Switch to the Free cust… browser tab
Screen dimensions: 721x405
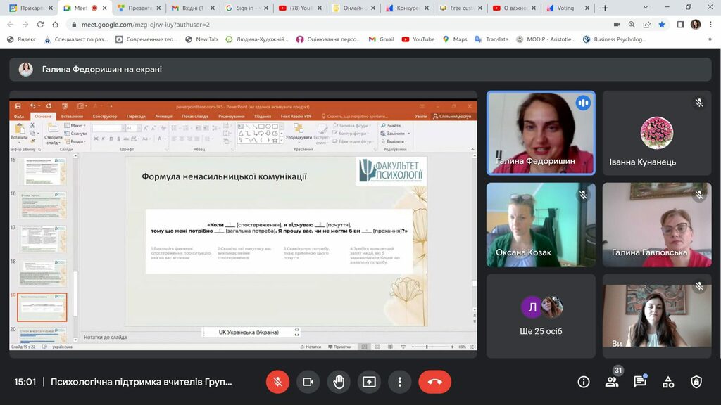(x=460, y=8)
